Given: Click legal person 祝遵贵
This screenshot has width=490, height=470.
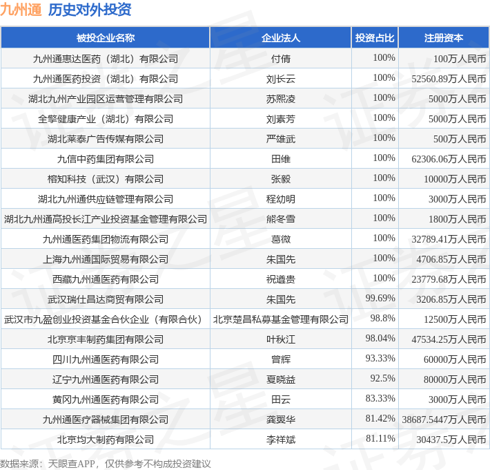Looking at the screenshot, I should [281, 279].
